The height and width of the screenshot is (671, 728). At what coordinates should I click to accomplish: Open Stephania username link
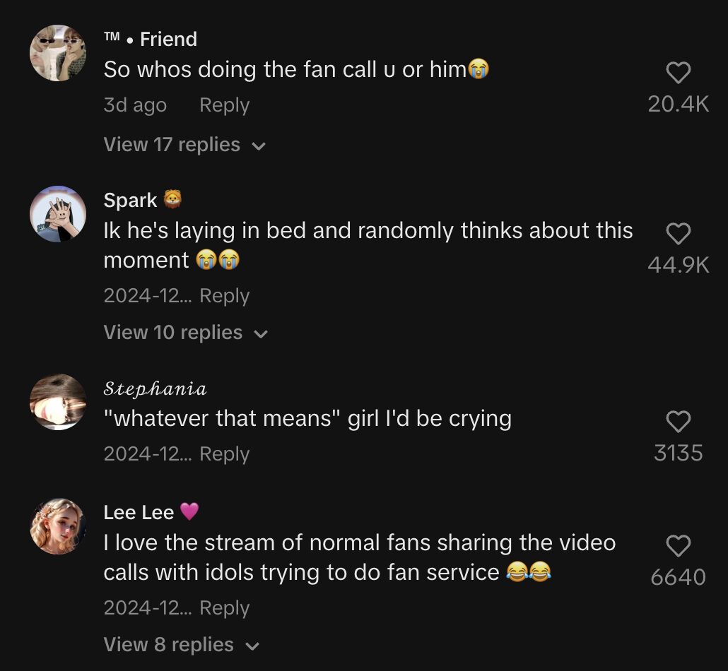click(x=155, y=388)
